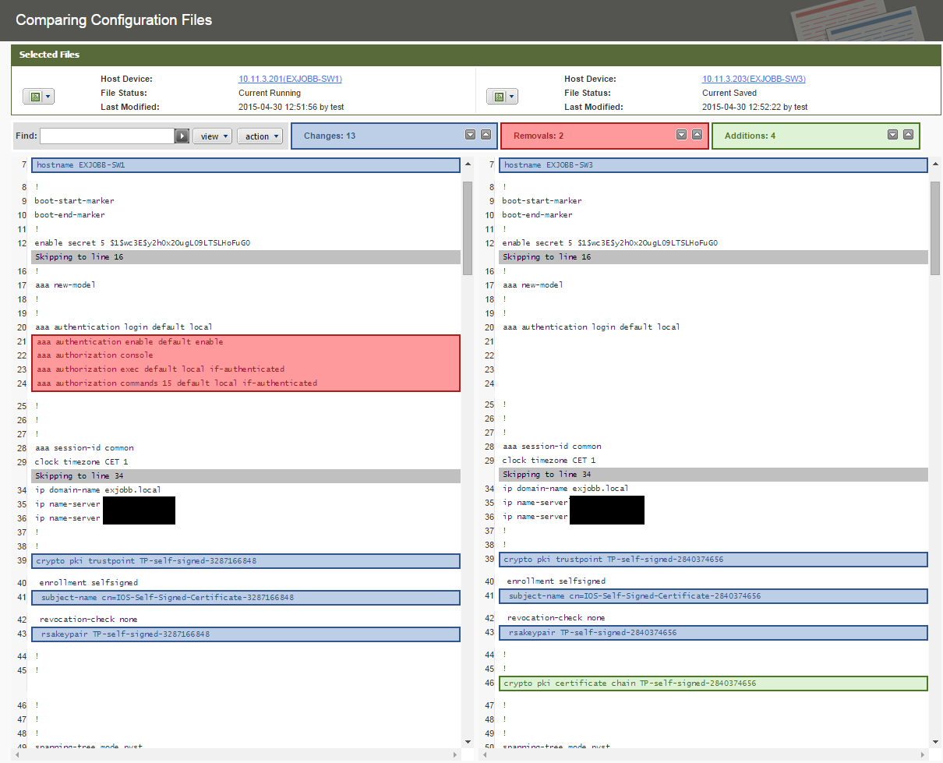The height and width of the screenshot is (763, 943).
Task: Click 'enable secret 5' line in left pane
Action: click(x=143, y=243)
